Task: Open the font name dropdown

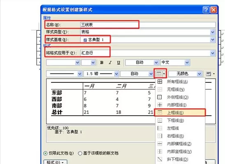Action: (77, 62)
